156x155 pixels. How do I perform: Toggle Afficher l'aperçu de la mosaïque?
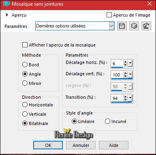pyautogui.click(x=25, y=45)
